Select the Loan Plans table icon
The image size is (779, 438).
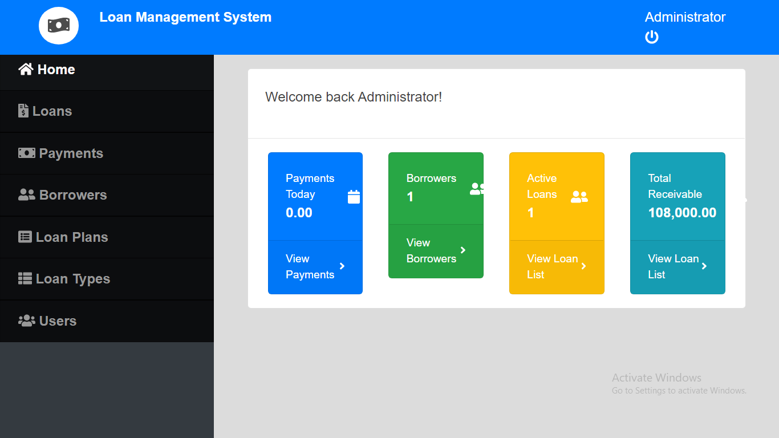[24, 237]
